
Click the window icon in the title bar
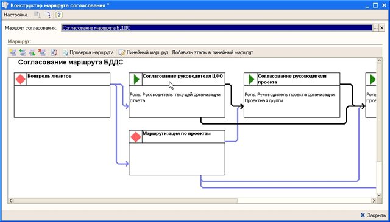coord(5,5)
